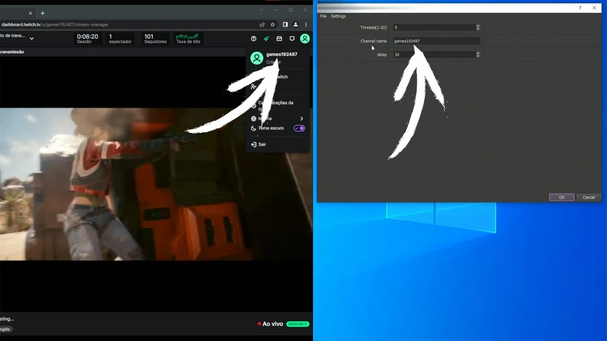This screenshot has width=607, height=341.
Task: Click the Sair logout entry
Action: pos(261,144)
